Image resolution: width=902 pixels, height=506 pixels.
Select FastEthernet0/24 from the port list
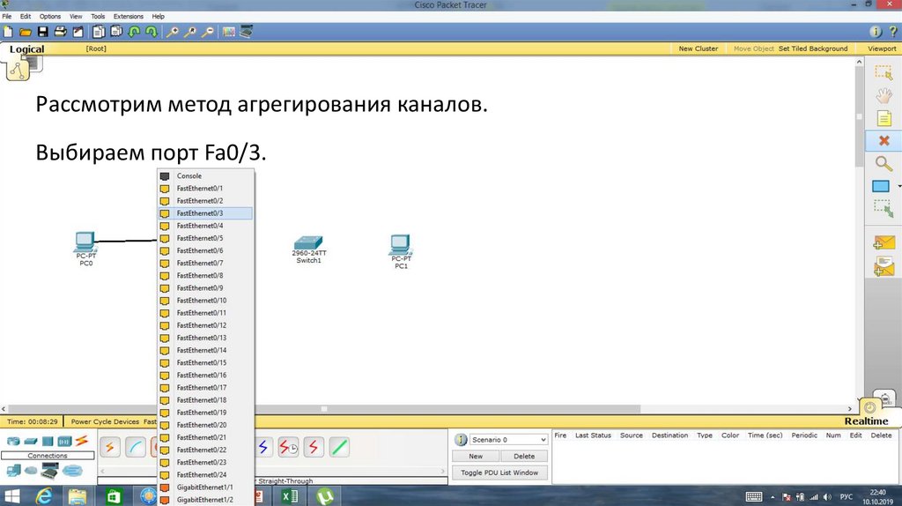205,474
